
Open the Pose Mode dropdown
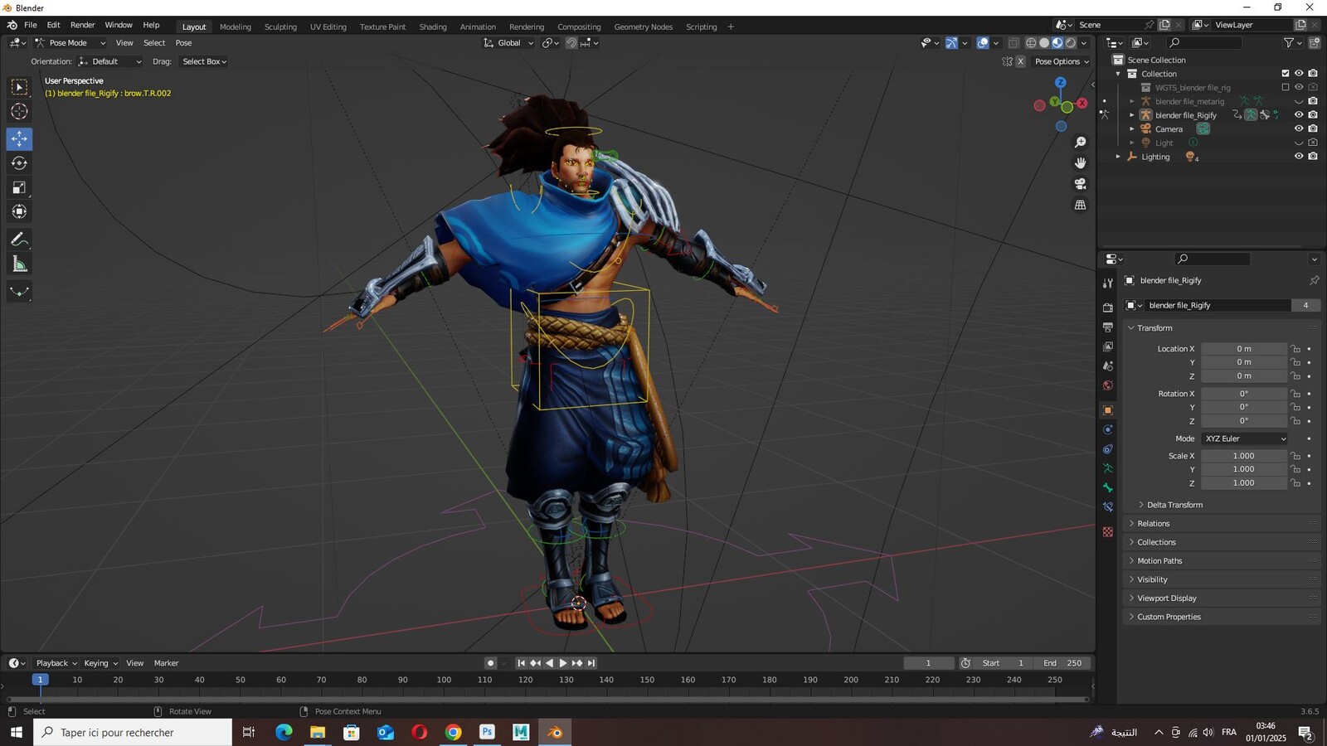coord(70,43)
